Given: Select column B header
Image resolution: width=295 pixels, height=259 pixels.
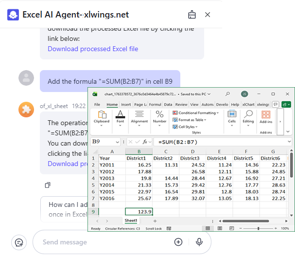Looking at the screenshot, I should (139, 151).
